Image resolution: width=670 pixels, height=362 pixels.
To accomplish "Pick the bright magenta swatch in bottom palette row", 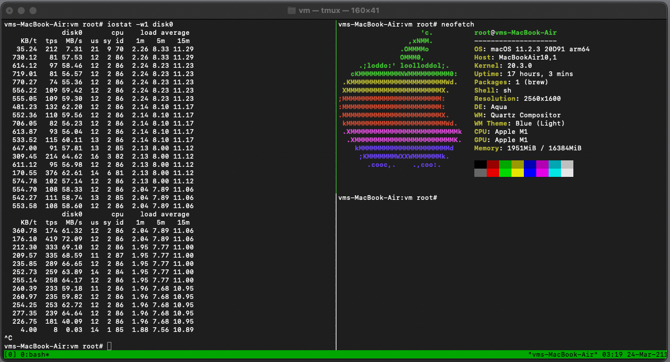I will tap(542, 173).
